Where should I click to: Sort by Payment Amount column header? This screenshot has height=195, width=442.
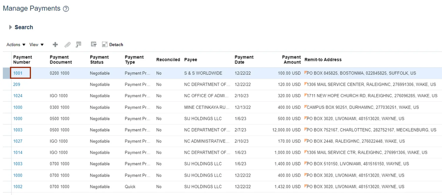291,60
